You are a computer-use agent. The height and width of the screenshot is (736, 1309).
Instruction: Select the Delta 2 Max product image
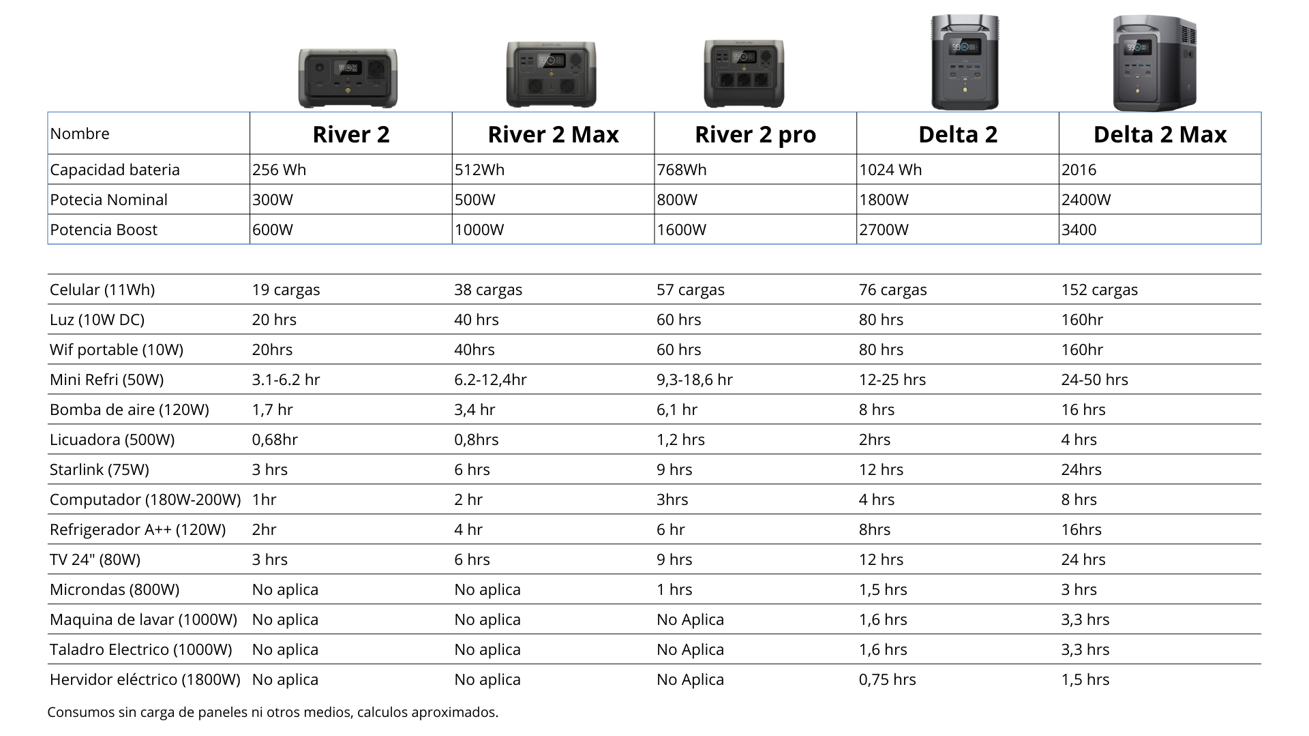pyautogui.click(x=1155, y=63)
